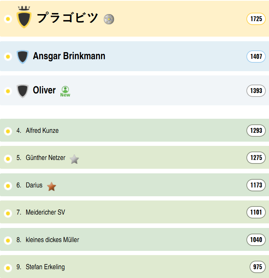Click the grey shield beside Oliver
The width and height of the screenshot is (269, 278).
point(23,91)
